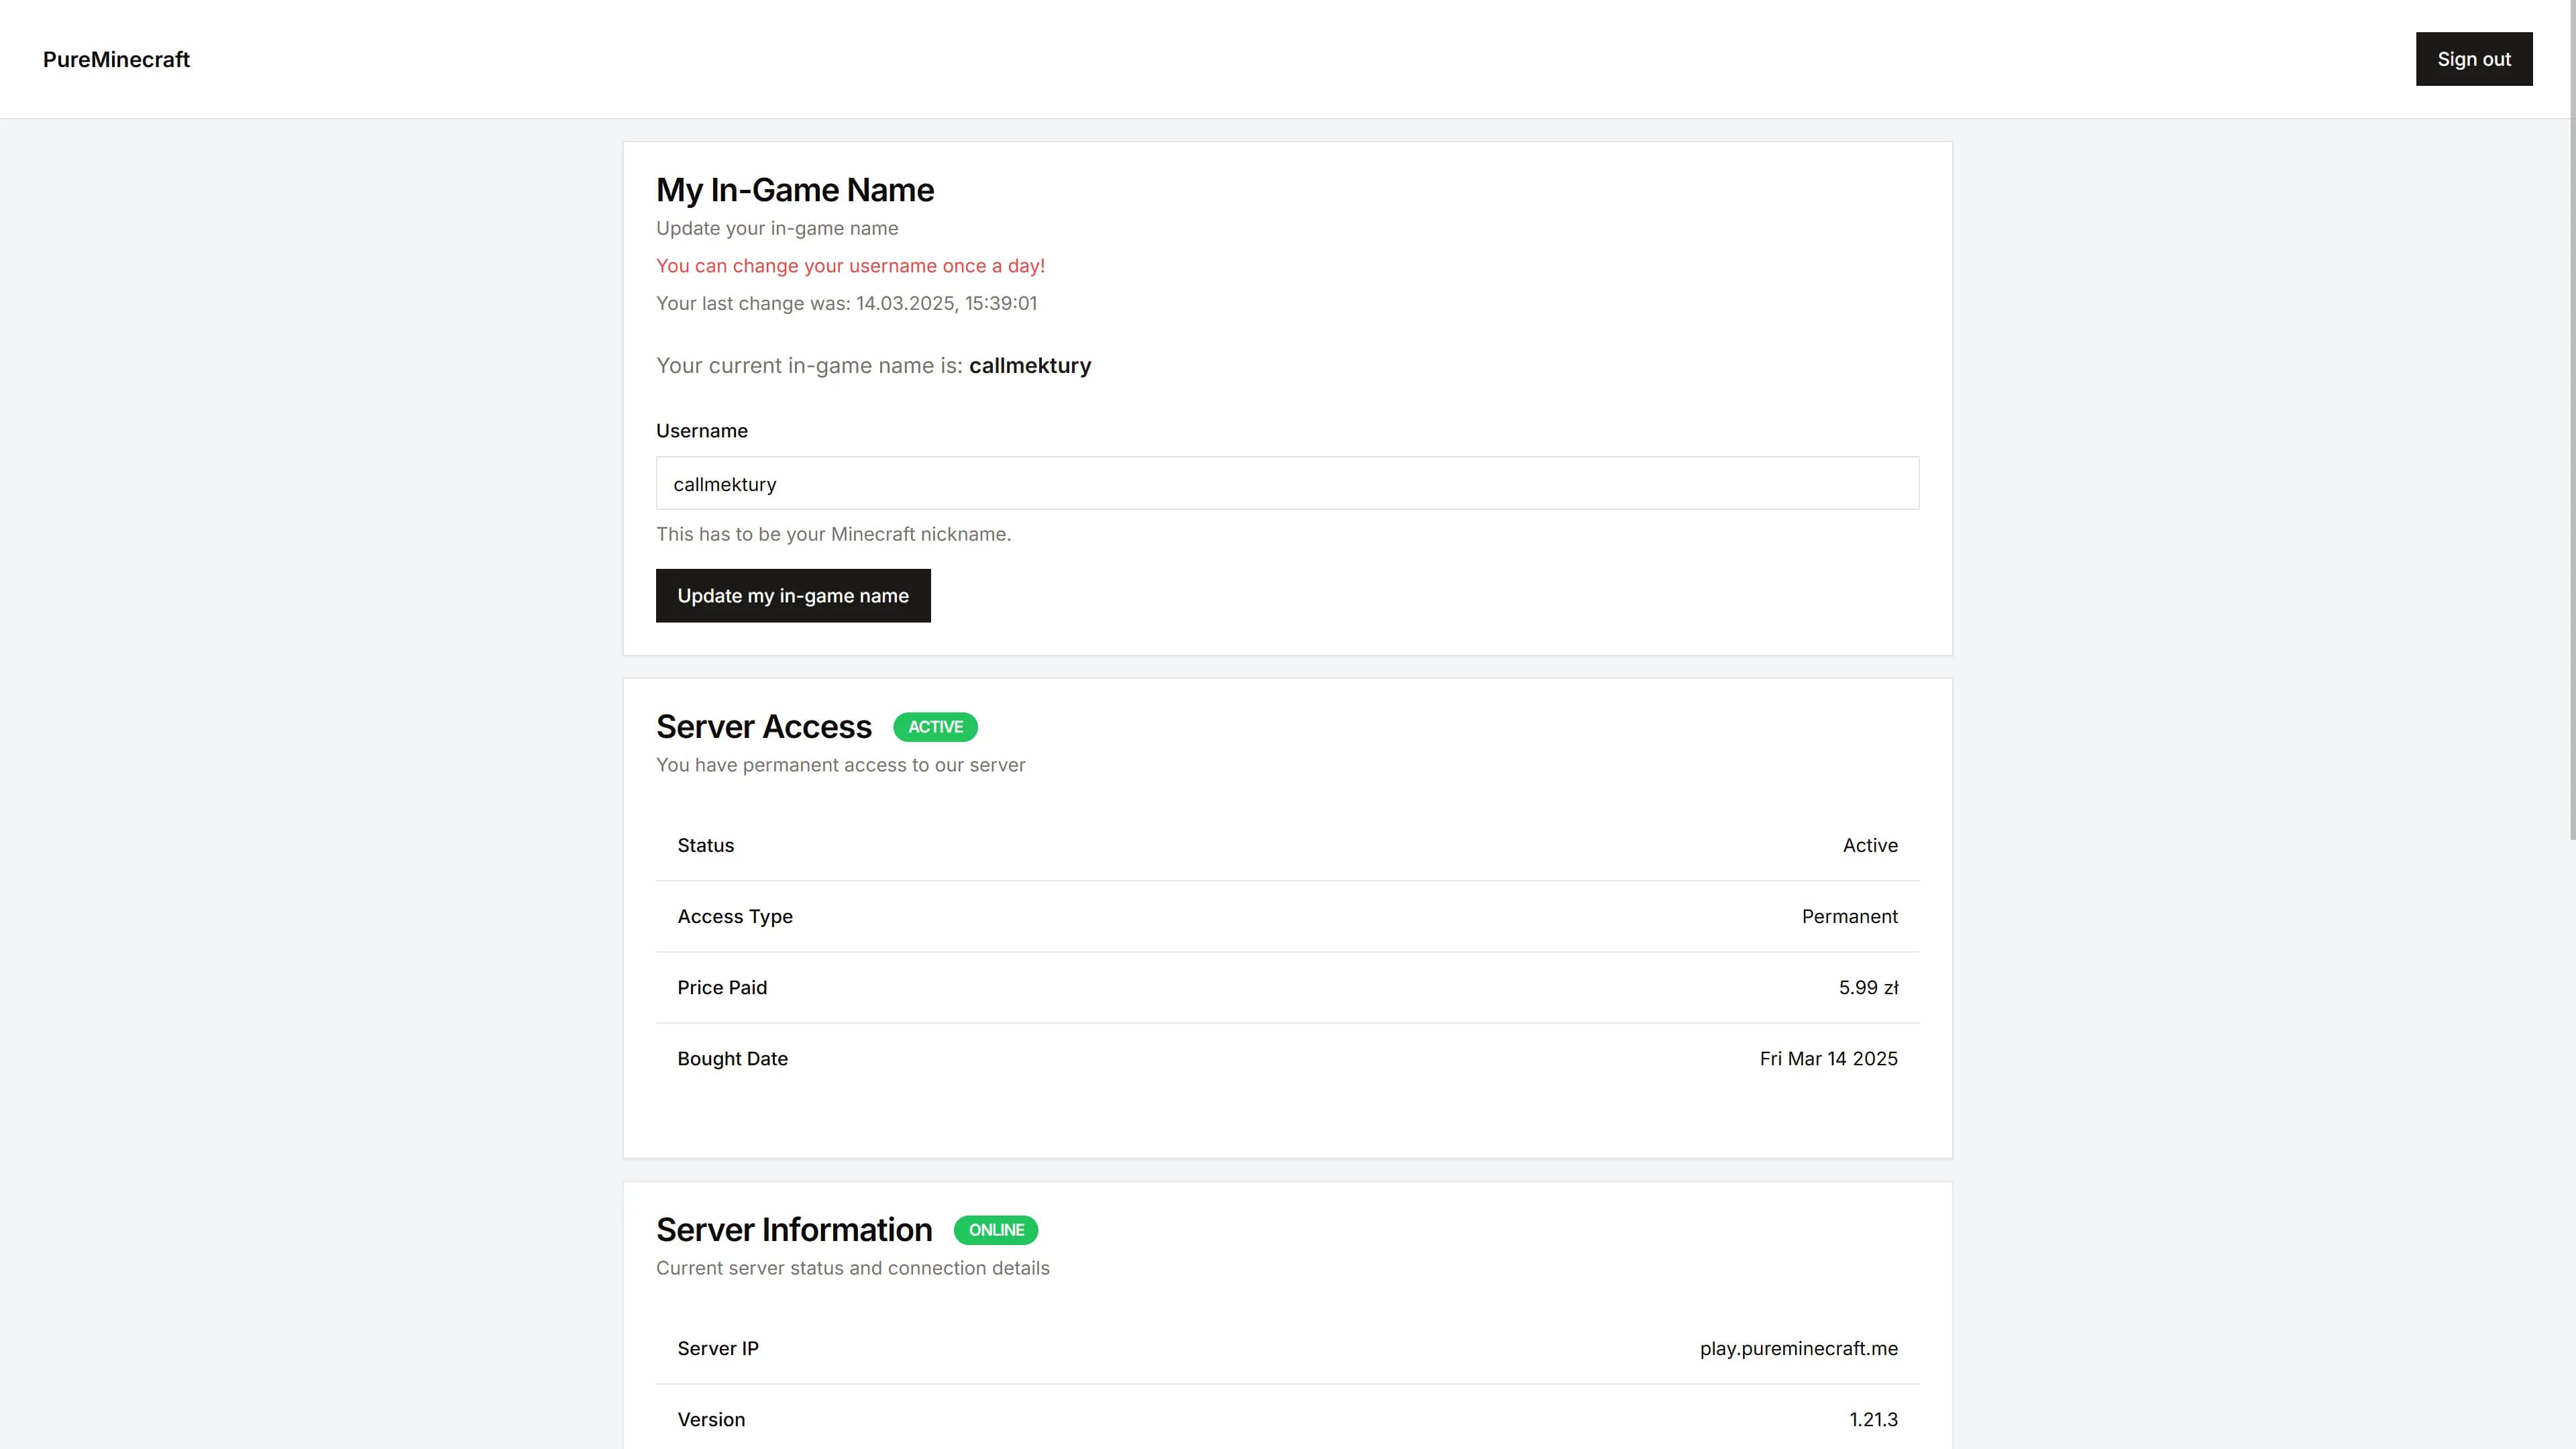Click the Server Information heading
The image size is (2576, 1449).
coord(794,1230)
